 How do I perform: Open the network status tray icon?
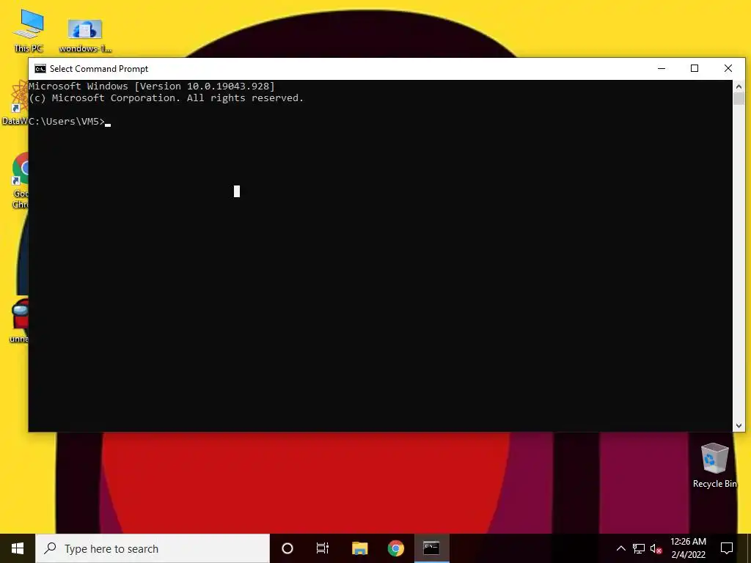coord(639,548)
